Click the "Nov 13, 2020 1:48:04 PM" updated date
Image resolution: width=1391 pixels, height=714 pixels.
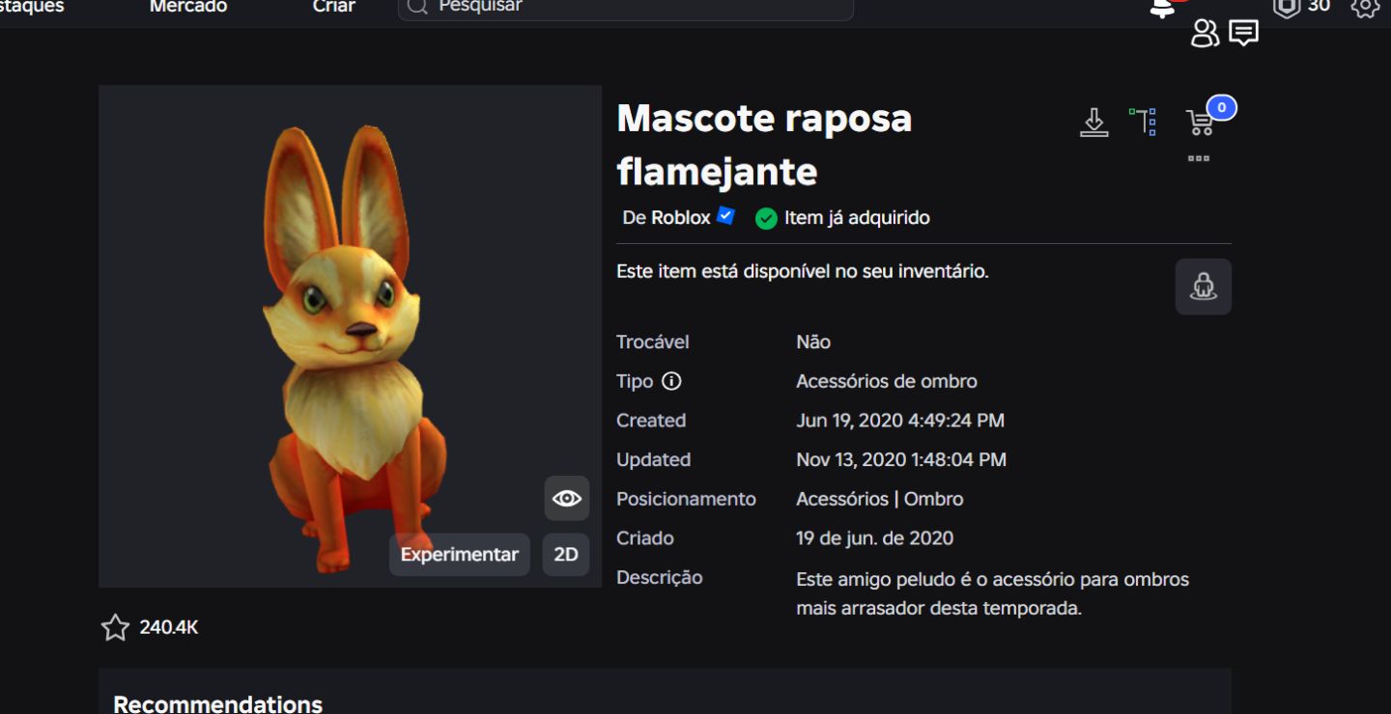(901, 460)
